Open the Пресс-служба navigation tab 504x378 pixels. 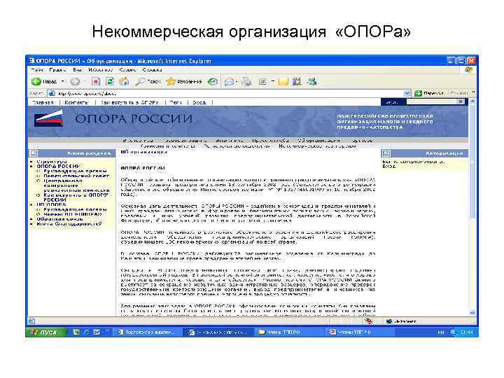[270, 140]
